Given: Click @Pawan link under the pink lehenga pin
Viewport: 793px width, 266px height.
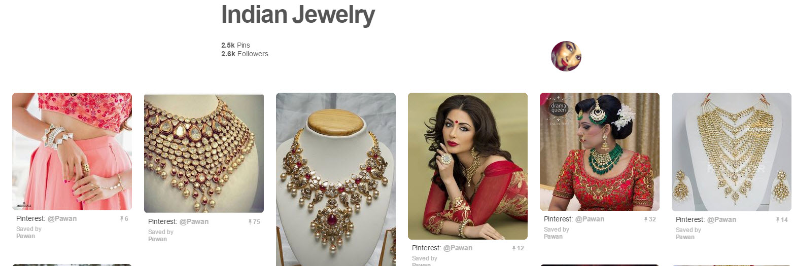Looking at the screenshot, I should (x=62, y=219).
